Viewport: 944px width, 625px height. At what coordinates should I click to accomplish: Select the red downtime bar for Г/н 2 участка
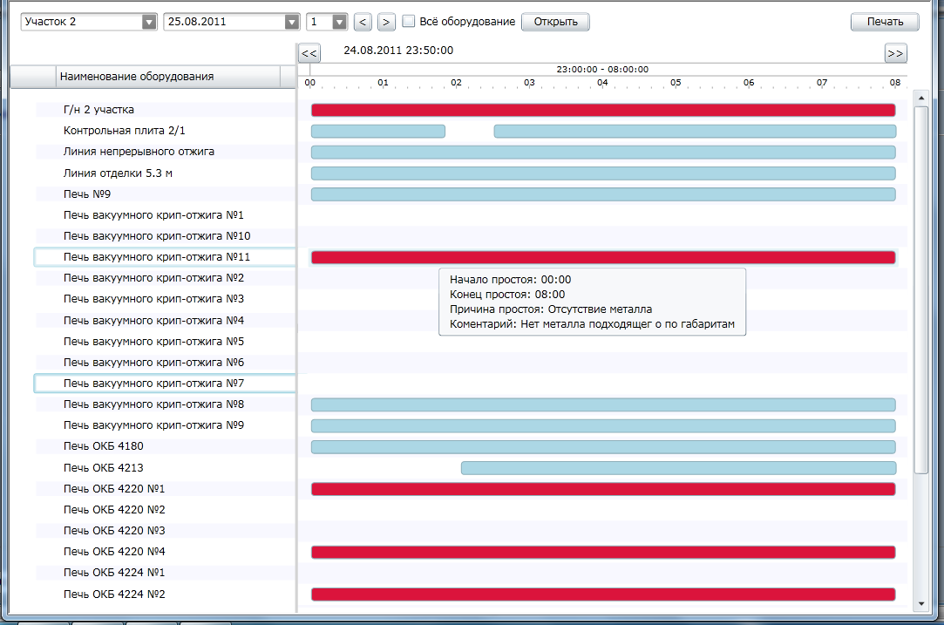click(603, 110)
